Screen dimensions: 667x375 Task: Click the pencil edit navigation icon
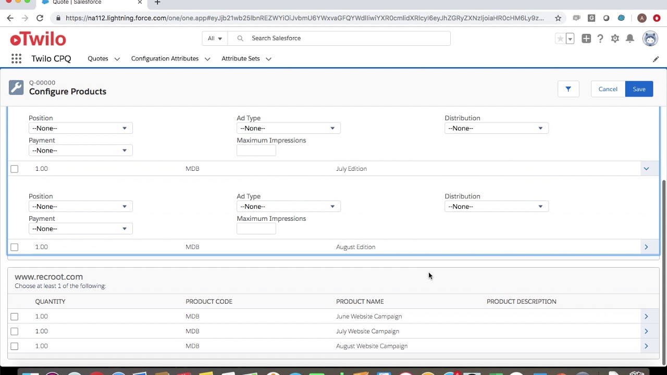[x=656, y=59]
